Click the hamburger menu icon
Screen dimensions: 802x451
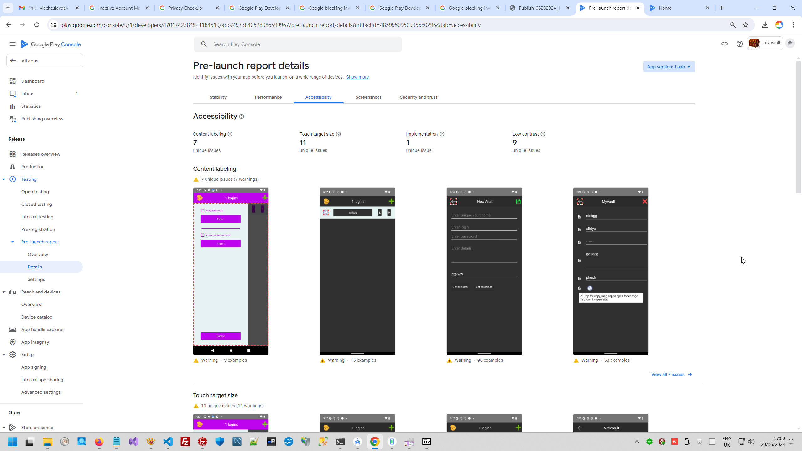(x=13, y=44)
